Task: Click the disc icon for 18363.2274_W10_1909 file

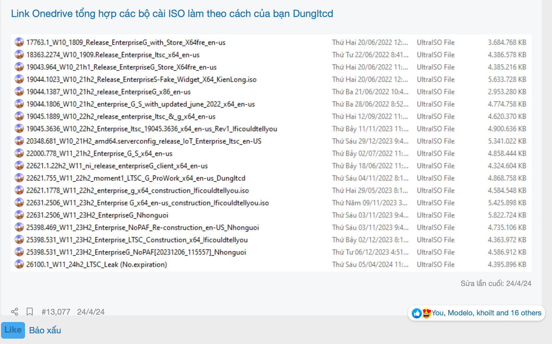Action: pos(19,54)
